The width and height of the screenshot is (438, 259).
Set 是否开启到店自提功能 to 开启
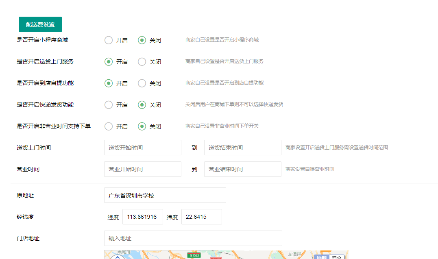[109, 83]
